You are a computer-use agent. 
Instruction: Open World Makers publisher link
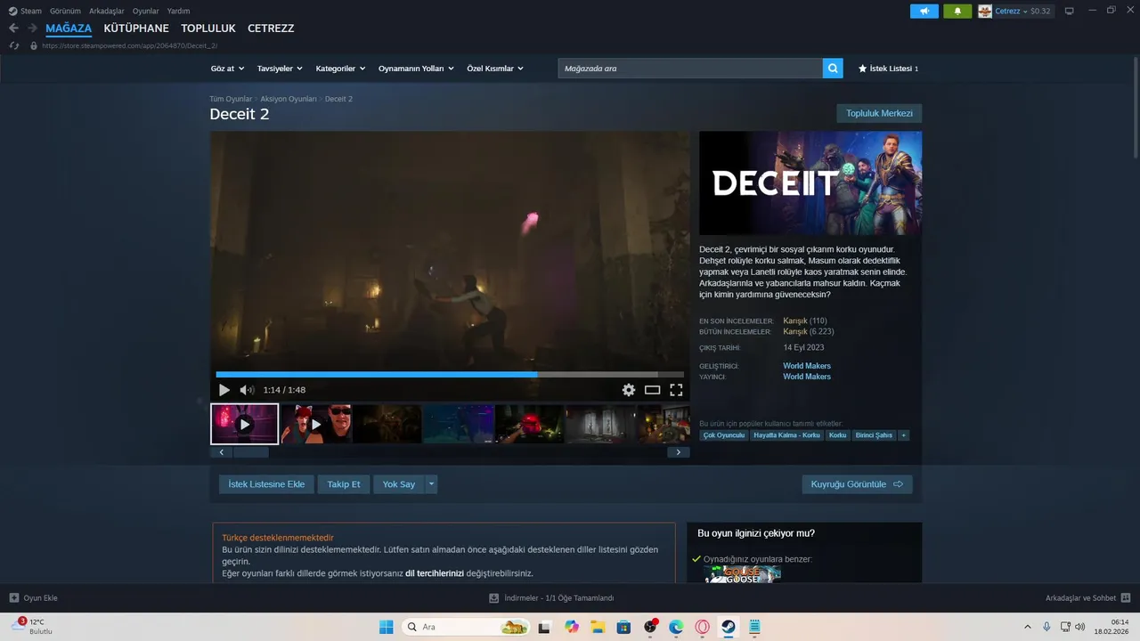pos(807,377)
